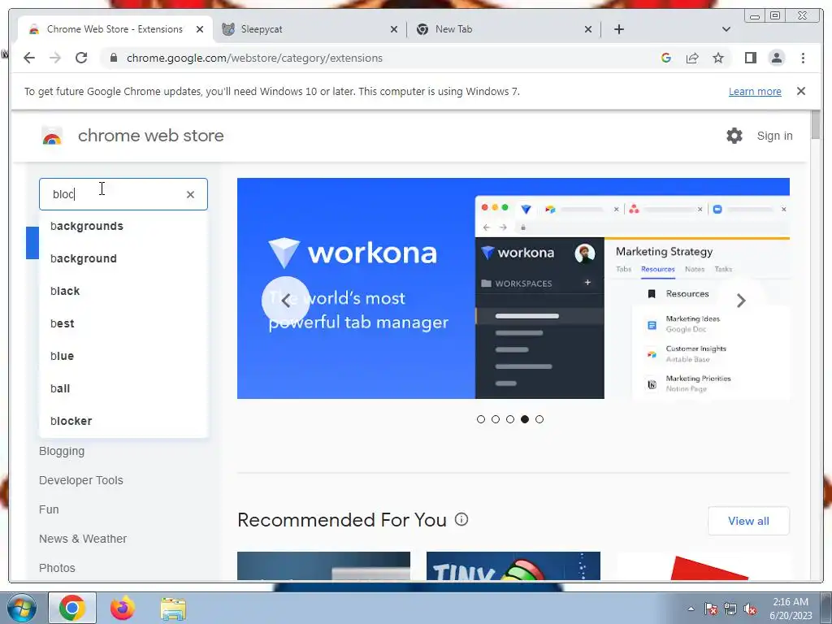Close the Sleepycat tab
832x624 pixels.
click(x=394, y=29)
